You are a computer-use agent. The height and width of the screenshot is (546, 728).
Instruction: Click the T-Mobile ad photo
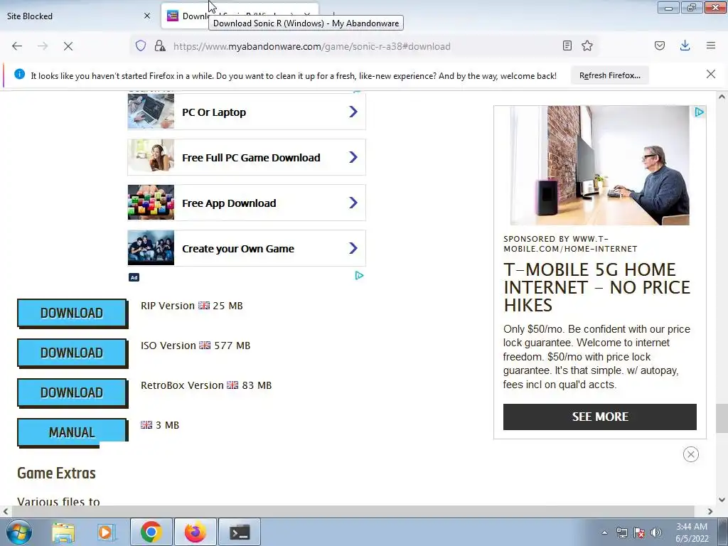[599, 165]
